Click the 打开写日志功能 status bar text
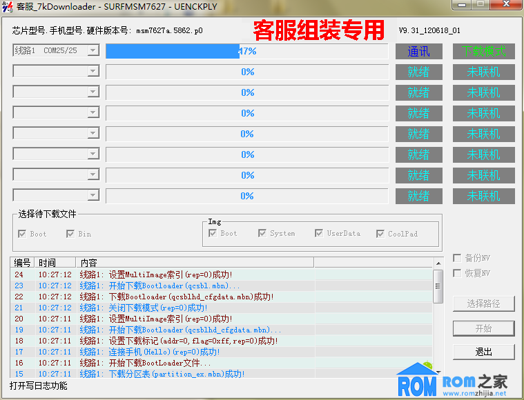Viewport: 524px width, 400px height. 39,386
